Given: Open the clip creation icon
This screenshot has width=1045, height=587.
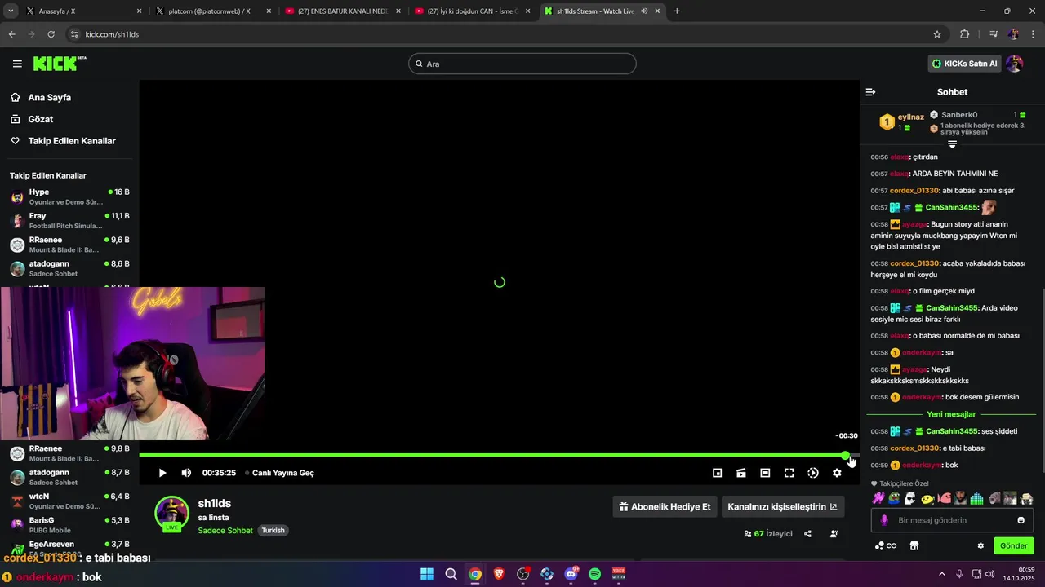Looking at the screenshot, I should 741,473.
